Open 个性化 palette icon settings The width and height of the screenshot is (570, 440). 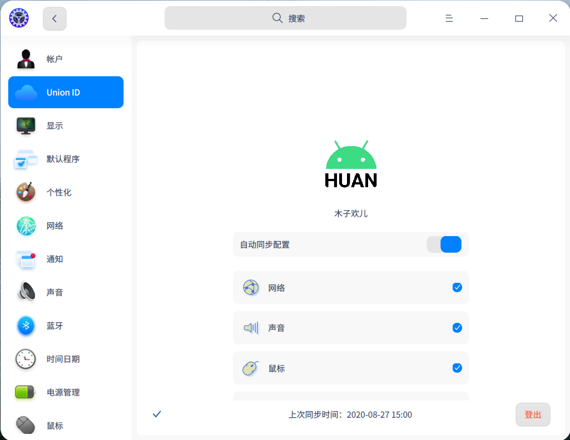26,192
